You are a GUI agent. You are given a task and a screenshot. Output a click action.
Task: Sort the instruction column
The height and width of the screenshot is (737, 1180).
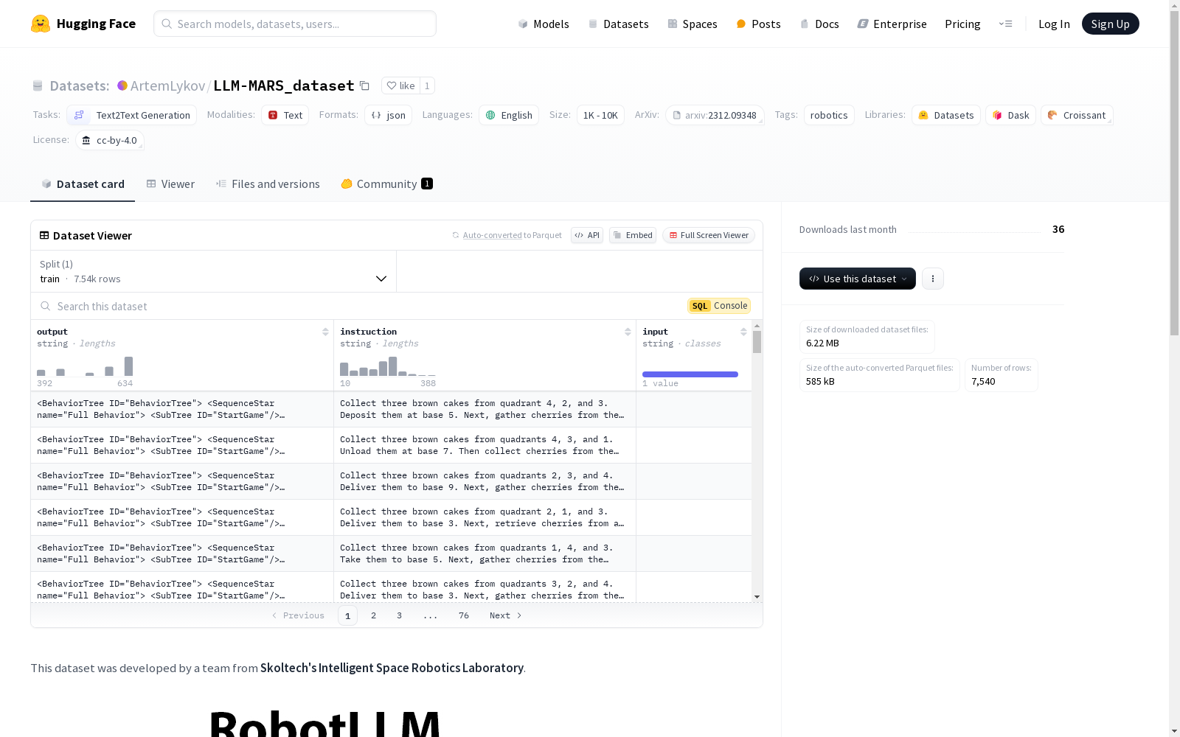click(628, 332)
